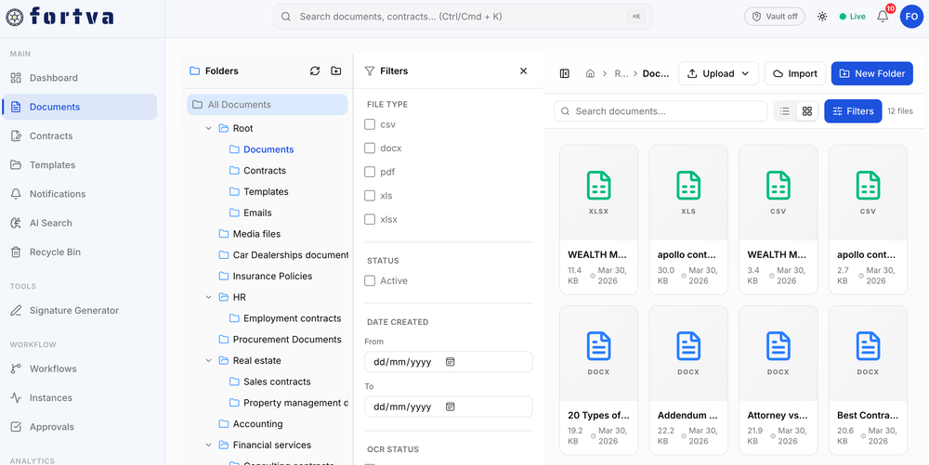The width and height of the screenshot is (929, 465).
Task: Click the global search documents field
Action: tap(462, 17)
